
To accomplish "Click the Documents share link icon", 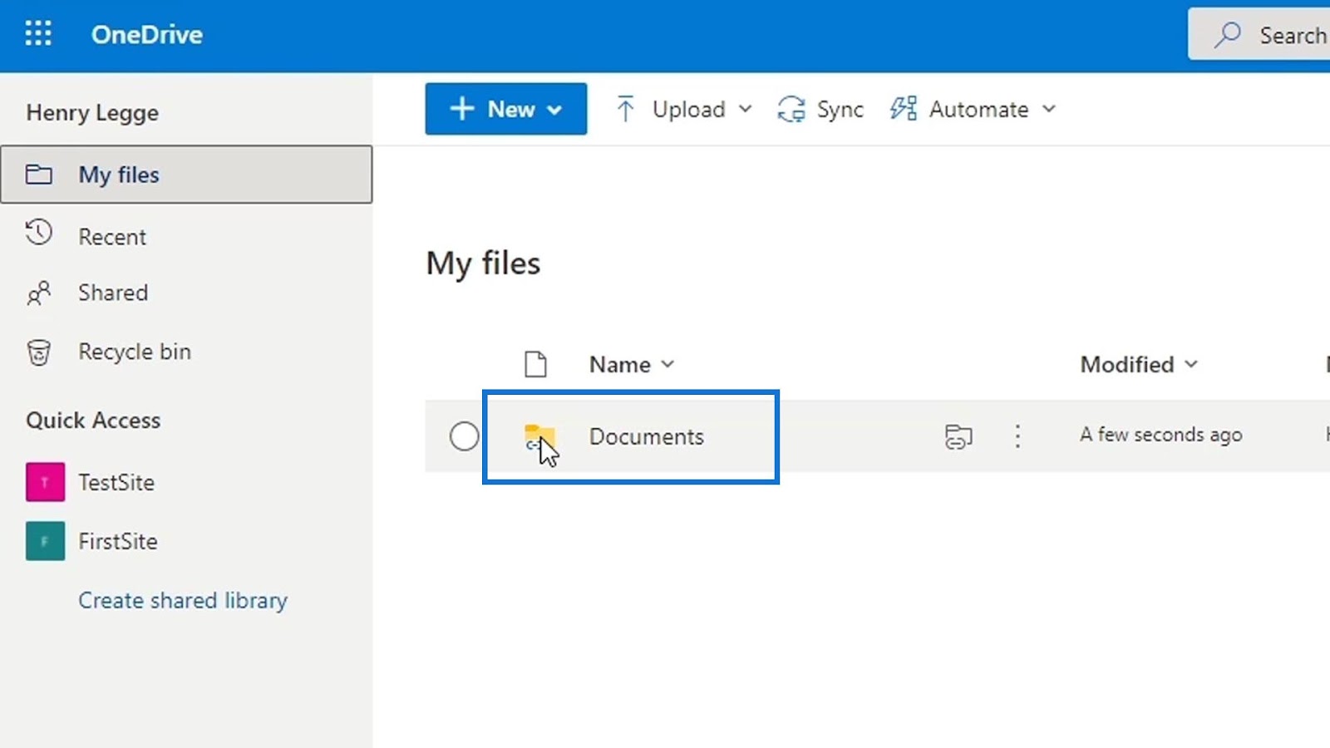I will tap(958, 436).
